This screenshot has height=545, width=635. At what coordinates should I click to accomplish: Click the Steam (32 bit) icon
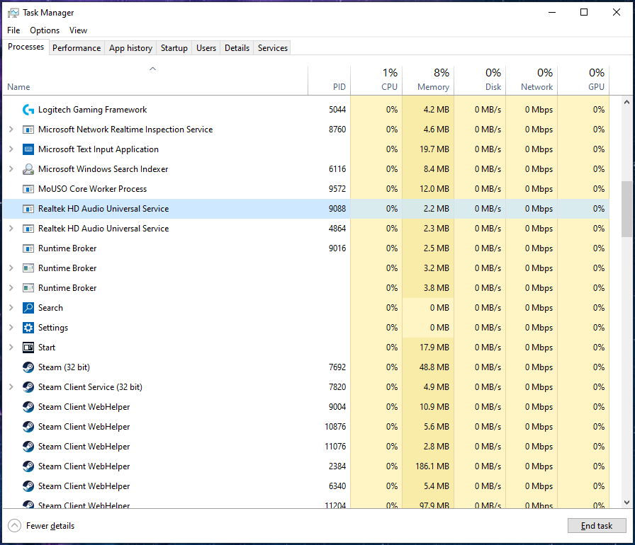[x=28, y=367]
